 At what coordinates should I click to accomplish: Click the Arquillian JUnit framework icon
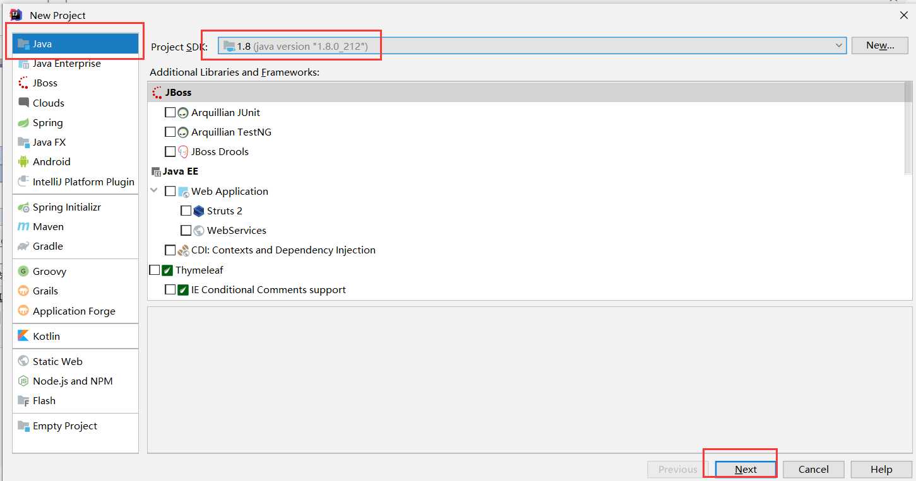pos(183,113)
